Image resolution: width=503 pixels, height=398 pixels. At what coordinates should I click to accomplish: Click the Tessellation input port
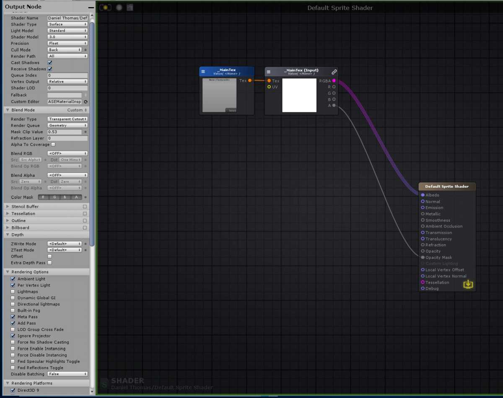pyautogui.click(x=423, y=282)
